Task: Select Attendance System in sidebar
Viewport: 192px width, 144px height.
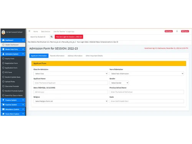Action: (13, 109)
